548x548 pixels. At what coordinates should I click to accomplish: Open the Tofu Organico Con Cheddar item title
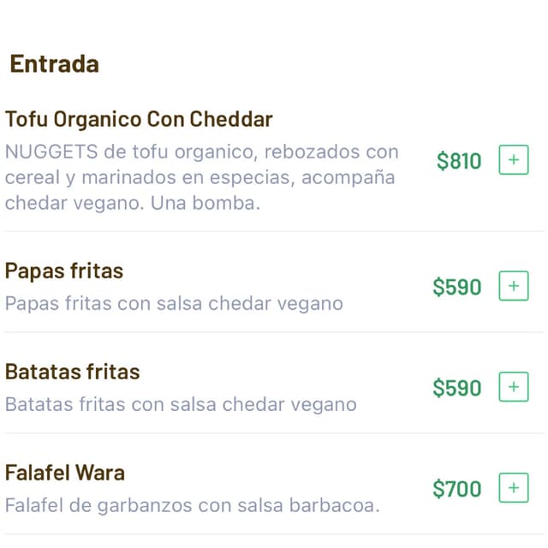[x=139, y=119]
